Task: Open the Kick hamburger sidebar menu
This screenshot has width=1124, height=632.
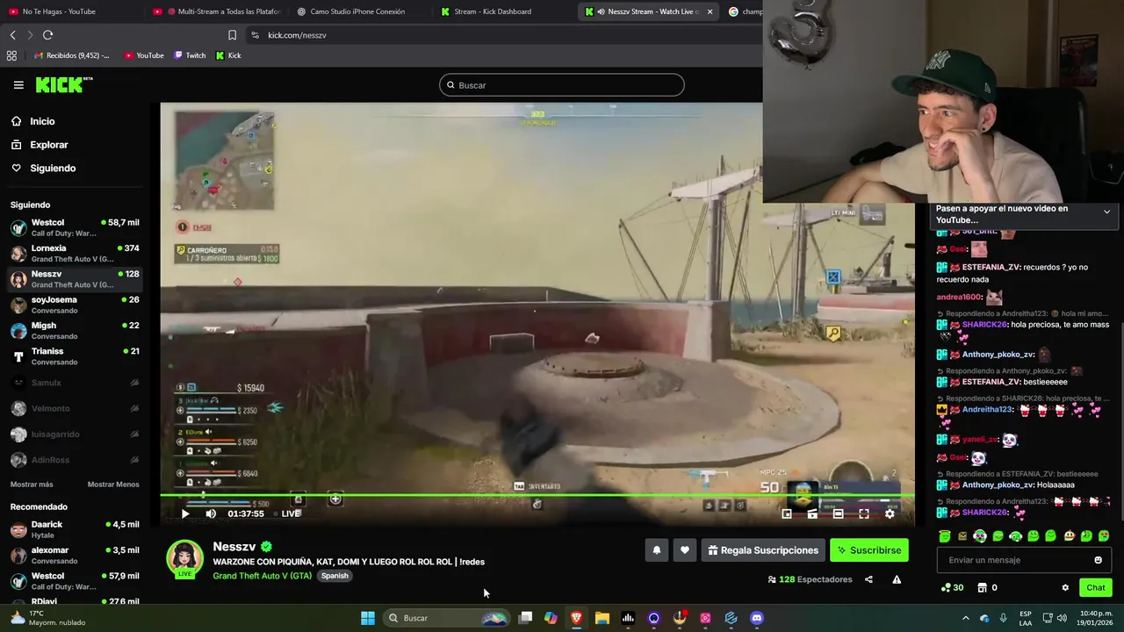Action: click(x=18, y=85)
